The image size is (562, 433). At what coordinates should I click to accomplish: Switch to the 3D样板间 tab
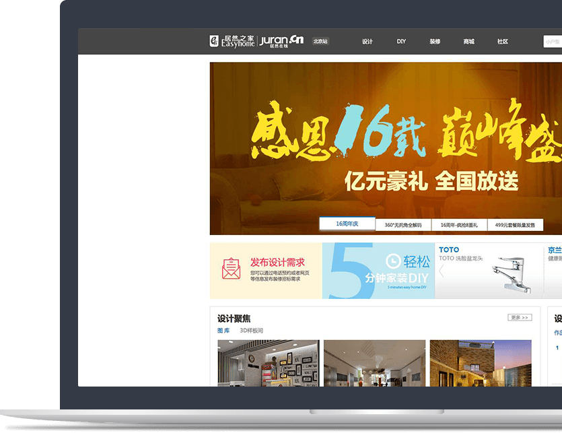pyautogui.click(x=251, y=331)
